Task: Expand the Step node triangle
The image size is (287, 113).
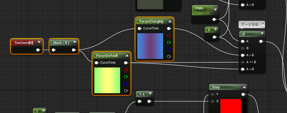Action: (244, 87)
